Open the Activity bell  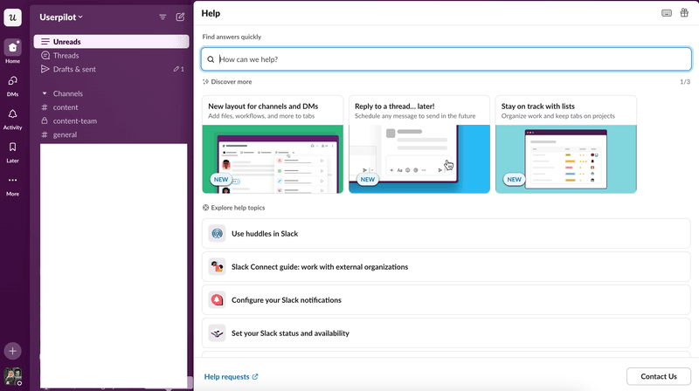pos(12,119)
